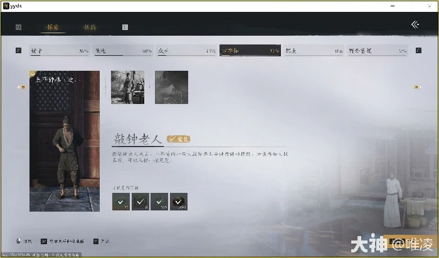Viewport: 439px width, 258px height.
Task: Click the yysls app icon in title bar
Action: point(6,6)
